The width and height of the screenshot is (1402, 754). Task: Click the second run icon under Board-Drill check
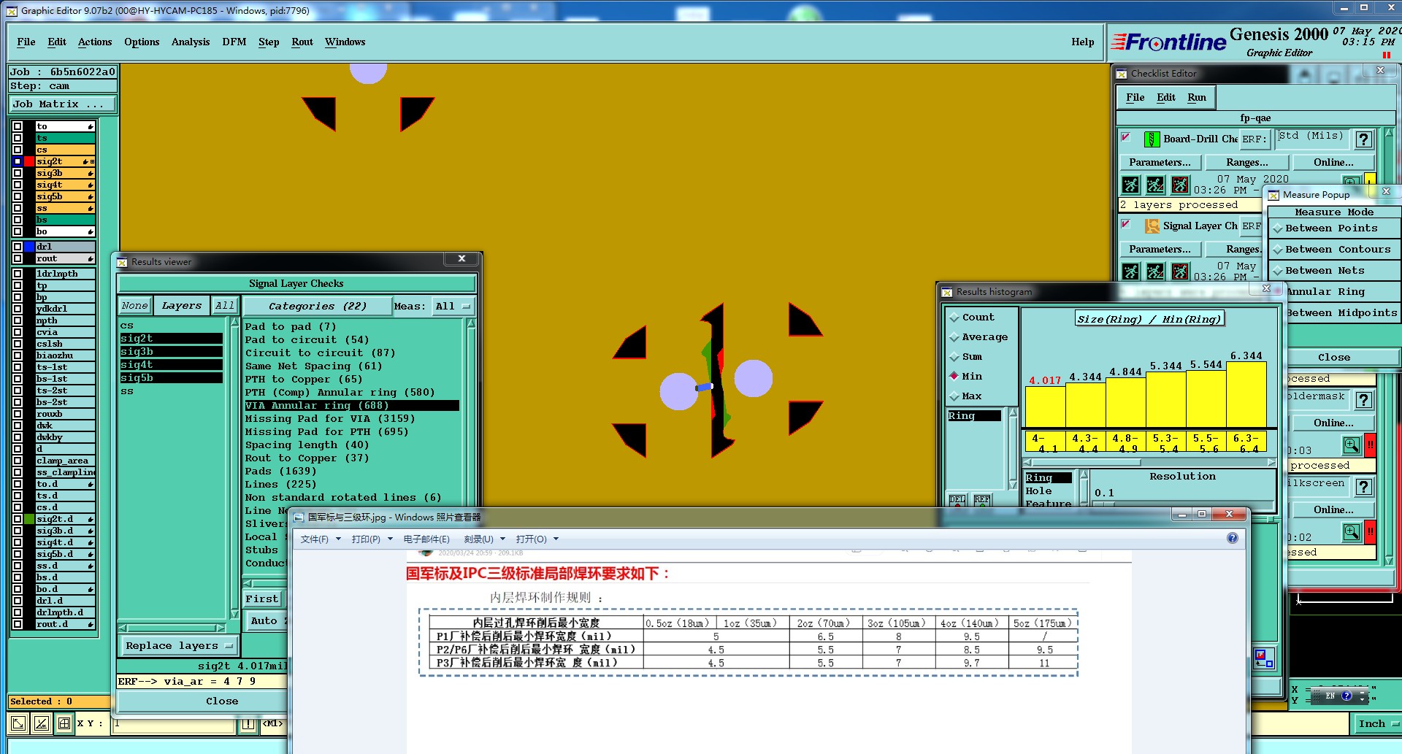pyautogui.click(x=1155, y=185)
